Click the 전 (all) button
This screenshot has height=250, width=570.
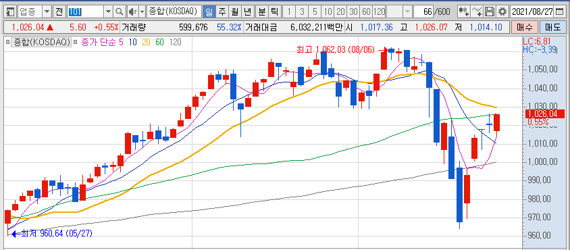pos(59,12)
